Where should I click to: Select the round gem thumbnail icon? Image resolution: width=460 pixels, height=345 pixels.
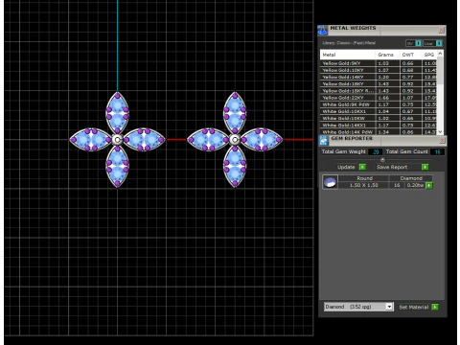click(330, 182)
